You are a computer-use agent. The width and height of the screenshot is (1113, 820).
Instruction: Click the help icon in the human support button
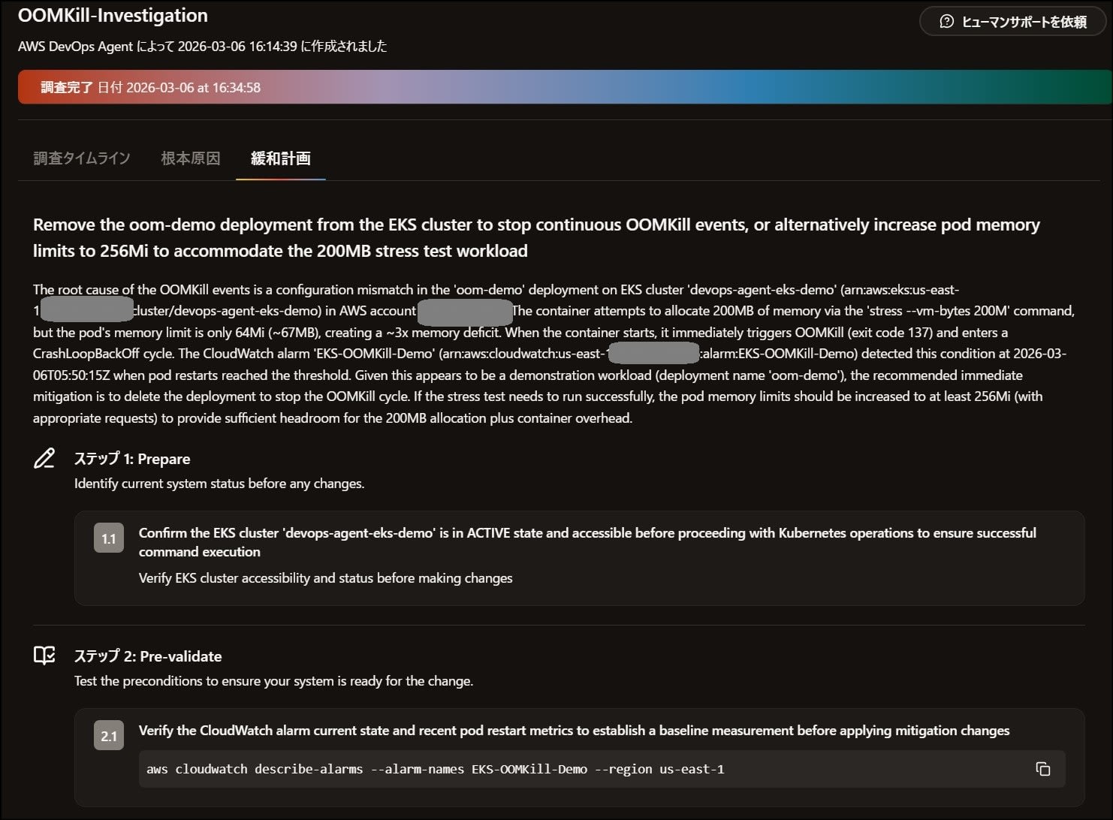point(946,22)
